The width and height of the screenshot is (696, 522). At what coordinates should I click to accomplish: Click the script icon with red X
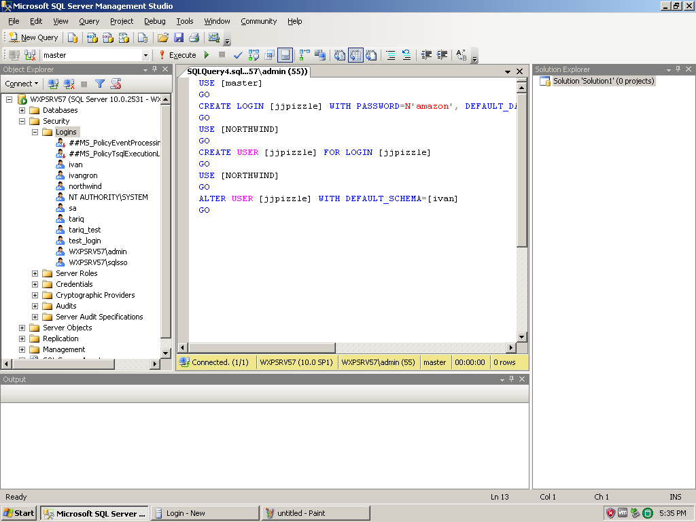[116, 84]
